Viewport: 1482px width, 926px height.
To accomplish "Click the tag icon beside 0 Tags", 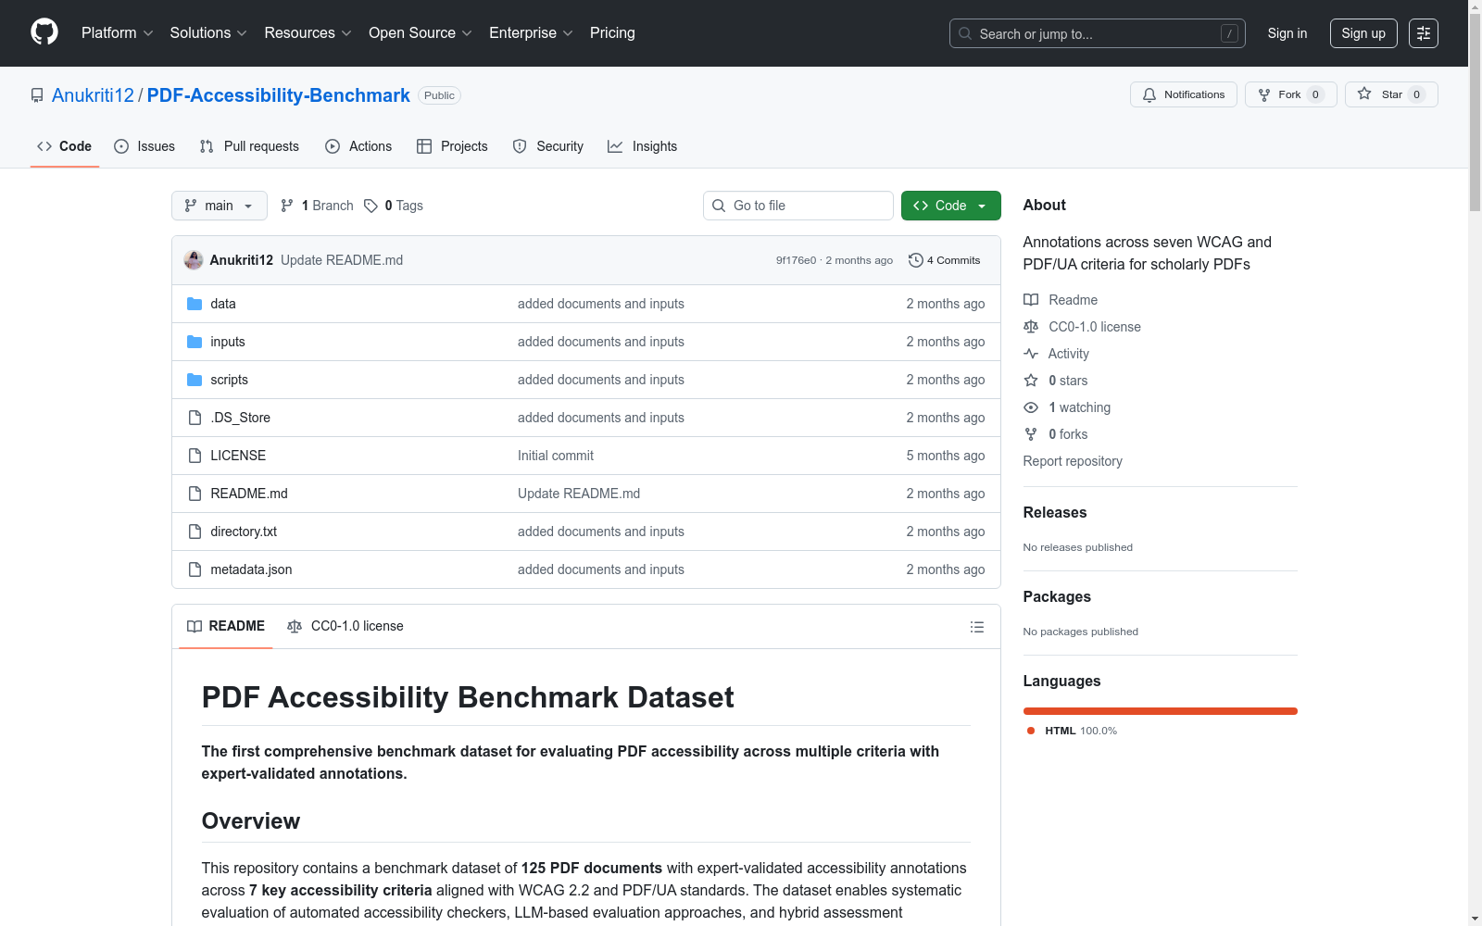I will point(370,206).
